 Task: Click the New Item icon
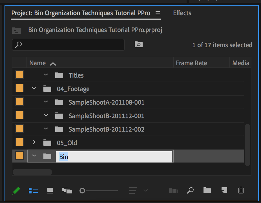pos(224,190)
